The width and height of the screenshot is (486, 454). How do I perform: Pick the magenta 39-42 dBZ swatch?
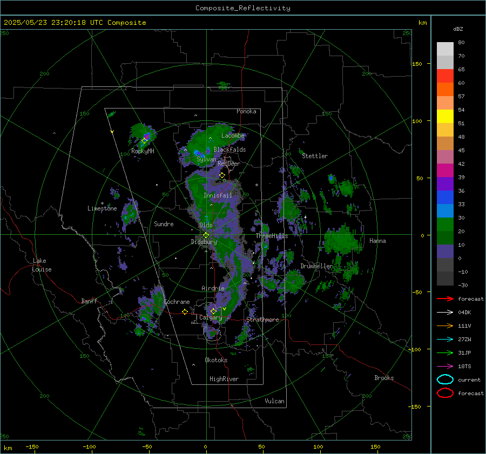pyautogui.click(x=445, y=171)
